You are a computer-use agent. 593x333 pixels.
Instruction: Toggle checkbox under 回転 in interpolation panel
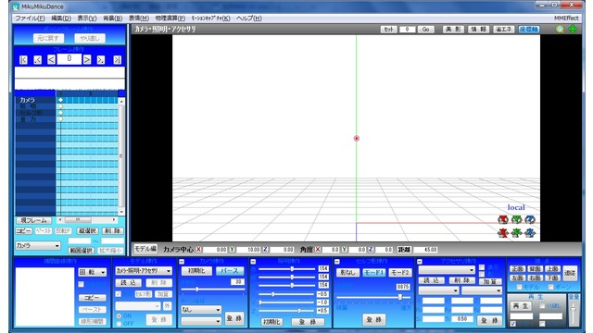(x=81, y=284)
